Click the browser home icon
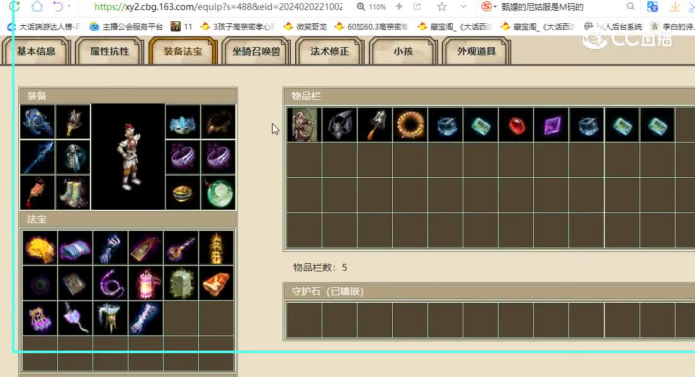 point(37,6)
